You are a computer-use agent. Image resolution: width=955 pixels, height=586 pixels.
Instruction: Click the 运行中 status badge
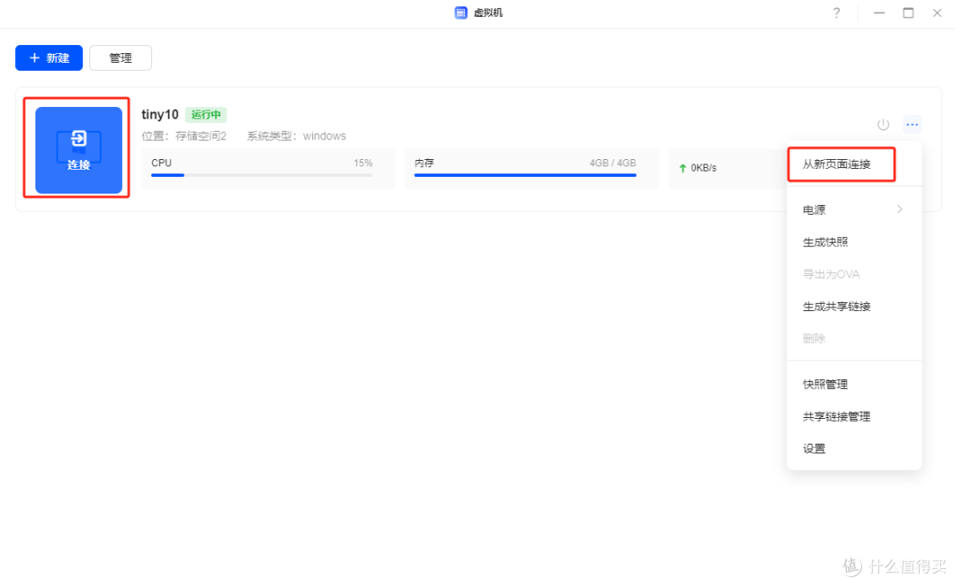pyautogui.click(x=206, y=114)
